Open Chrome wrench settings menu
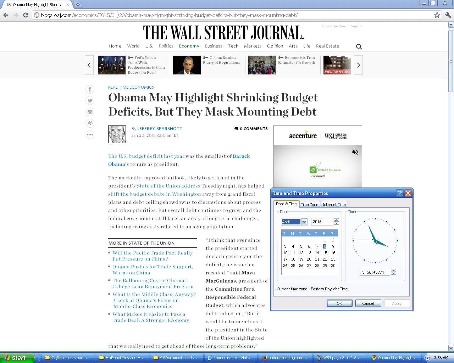This screenshot has height=363, width=454. (x=448, y=15)
